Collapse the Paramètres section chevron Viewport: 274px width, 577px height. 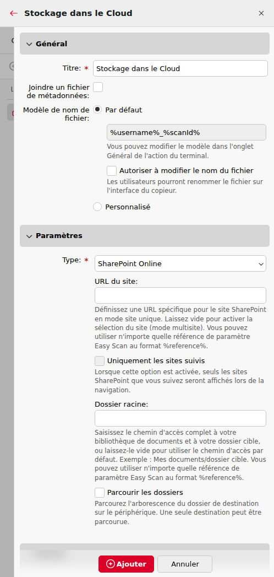tap(29, 236)
